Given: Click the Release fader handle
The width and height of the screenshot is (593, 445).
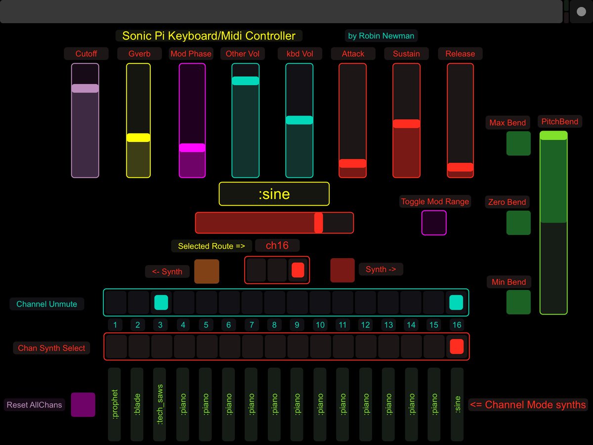Looking at the screenshot, I should point(461,167).
